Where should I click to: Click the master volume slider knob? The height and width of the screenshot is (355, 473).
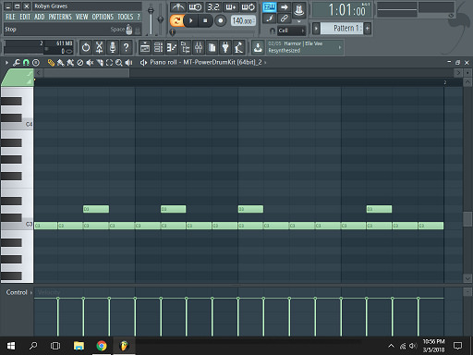click(x=151, y=11)
